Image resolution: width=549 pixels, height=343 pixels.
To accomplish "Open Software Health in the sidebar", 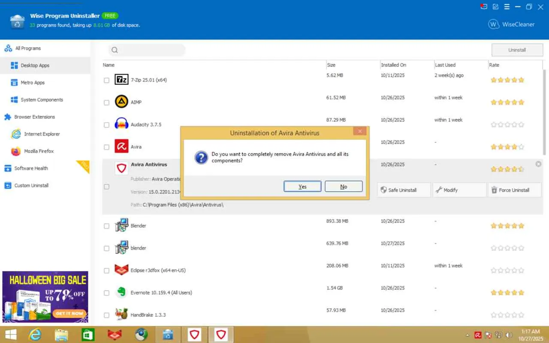I will click(x=45, y=168).
